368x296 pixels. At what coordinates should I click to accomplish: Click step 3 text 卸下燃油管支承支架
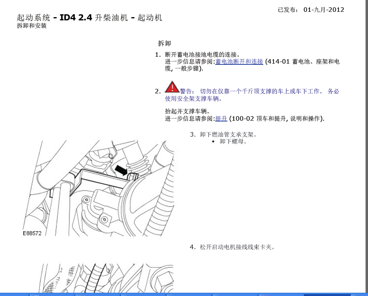click(228, 135)
